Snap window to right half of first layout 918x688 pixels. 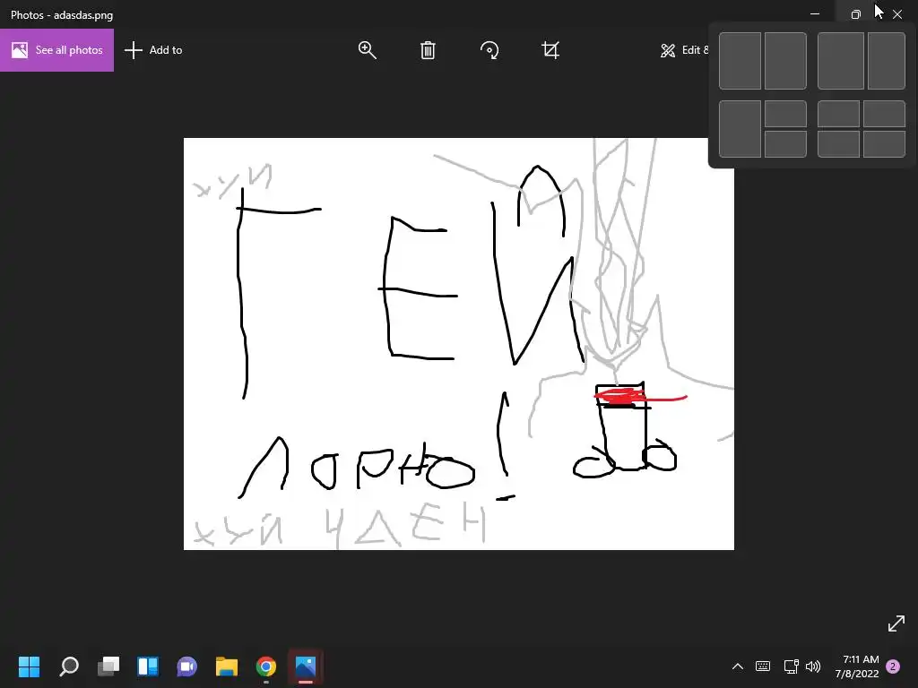click(x=785, y=61)
